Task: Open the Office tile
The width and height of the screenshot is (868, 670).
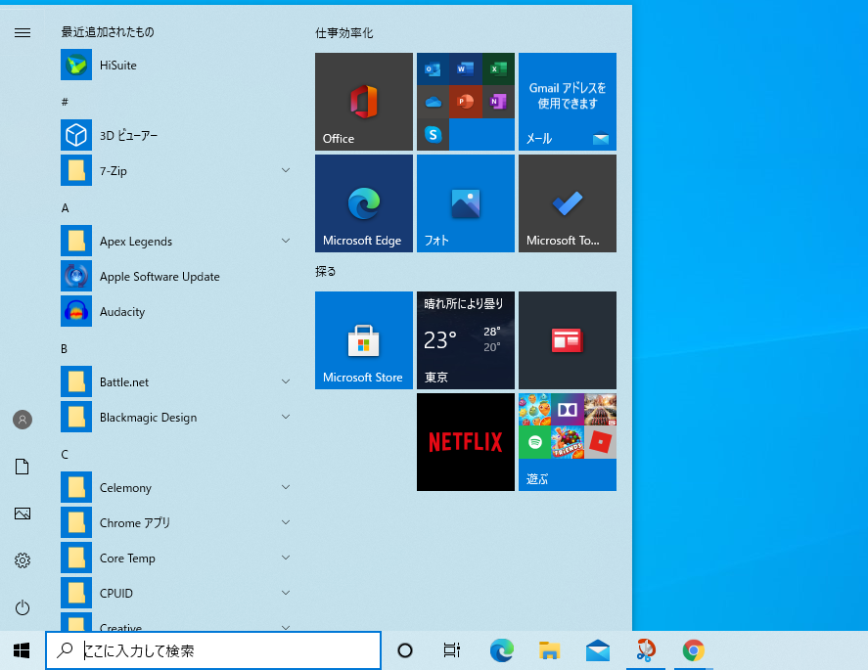Action: point(363,102)
